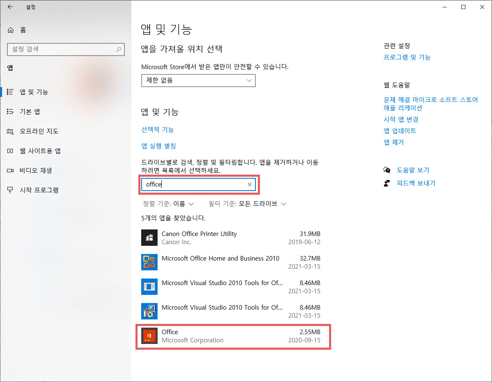Open the 홈 home icon
Screen dimensions: 492x382
point(11,30)
